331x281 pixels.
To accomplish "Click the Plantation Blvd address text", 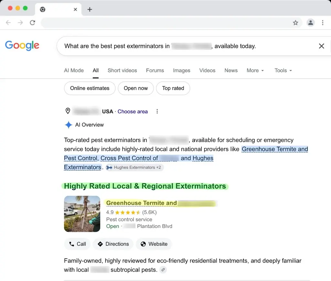I will coord(155,226).
